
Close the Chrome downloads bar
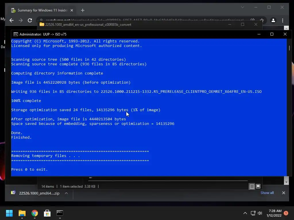point(283,193)
